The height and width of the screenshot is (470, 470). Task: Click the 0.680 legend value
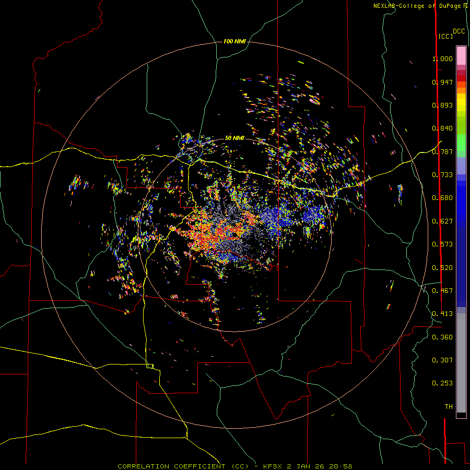tap(442, 198)
